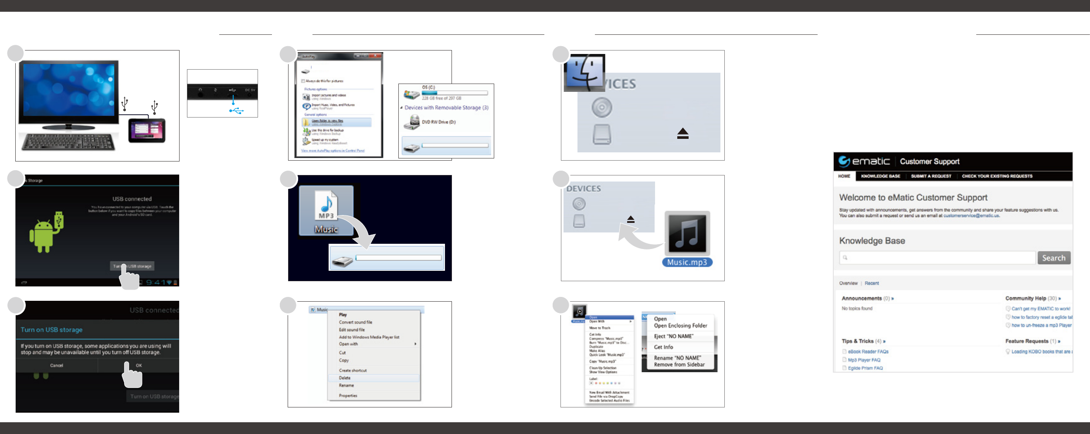The width and height of the screenshot is (1090, 434).
Task: Click the green Android robot icon
Action: click(x=44, y=235)
